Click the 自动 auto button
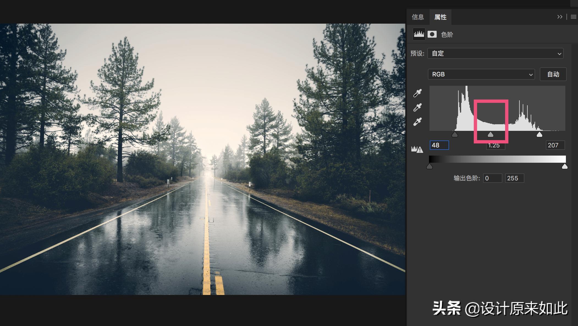Image resolution: width=578 pixels, height=326 pixels. [x=553, y=74]
